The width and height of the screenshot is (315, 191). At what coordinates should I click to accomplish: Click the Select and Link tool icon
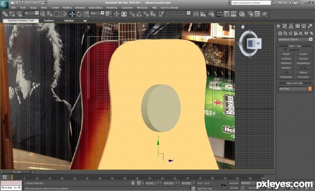pos(5,14)
